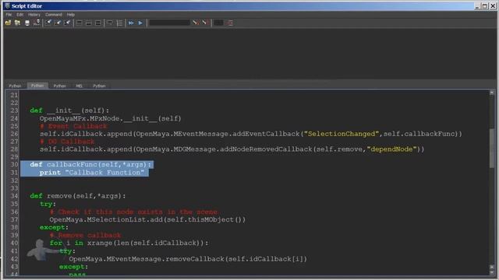Viewport: 499px width, 280px height.
Task: Click the "Check if this node exists" comment
Action: pyautogui.click(x=133, y=212)
